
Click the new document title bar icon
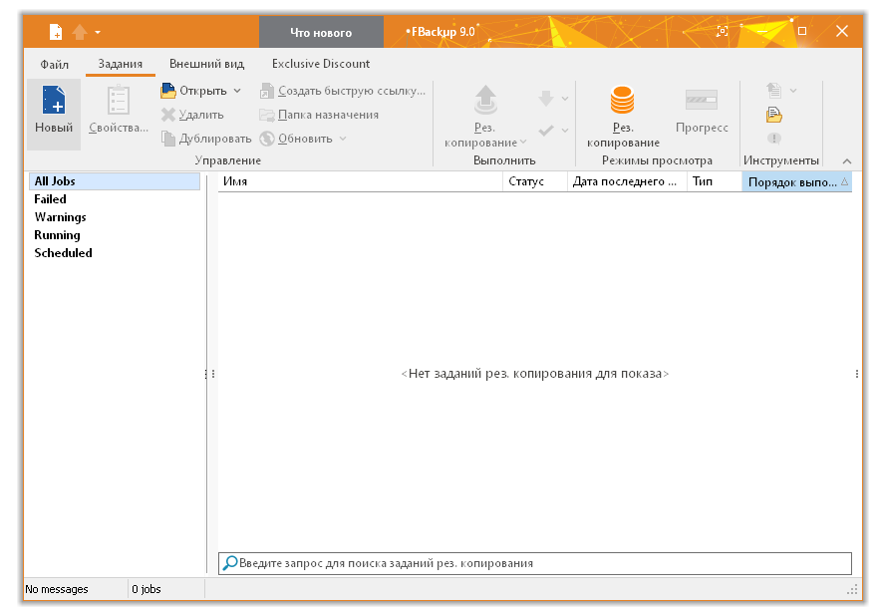[x=56, y=32]
